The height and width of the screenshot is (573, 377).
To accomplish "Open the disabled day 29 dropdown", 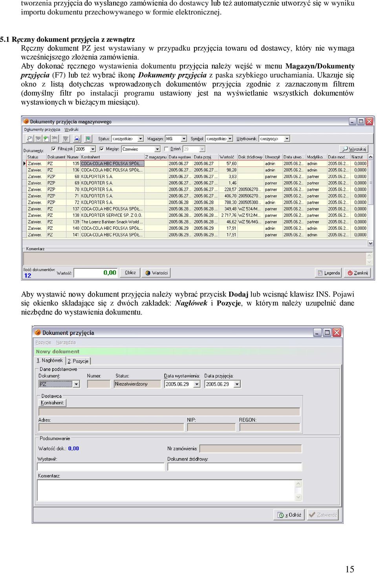I will (x=202, y=149).
